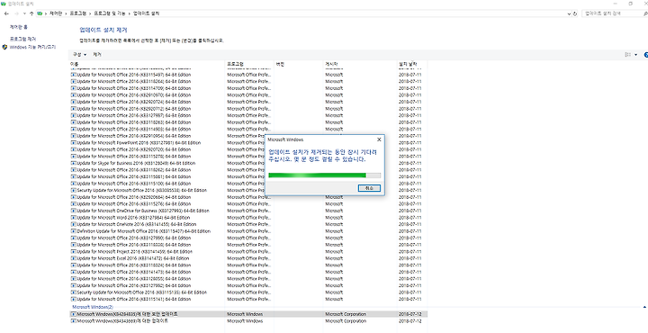Navigate to 프로그램 in the breadcrumb
The width and height of the screenshot is (648, 333).
pos(78,13)
